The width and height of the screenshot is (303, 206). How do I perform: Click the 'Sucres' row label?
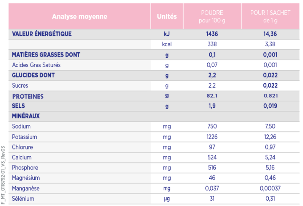tap(20, 86)
